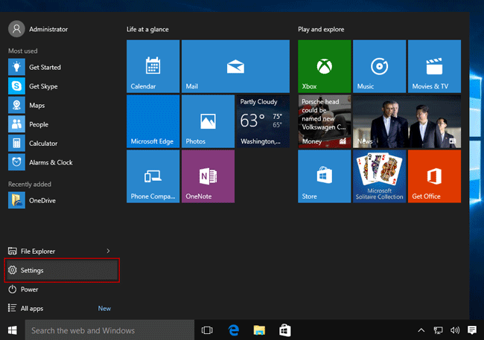
Task: Launch the OneNote tile
Action: click(208, 176)
